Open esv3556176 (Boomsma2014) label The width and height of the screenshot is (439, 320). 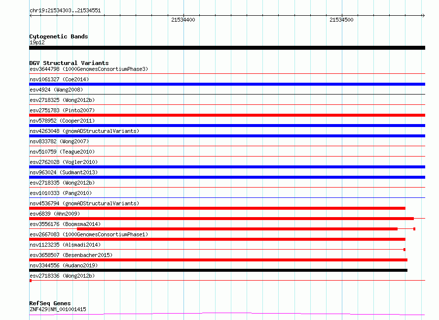[x=65, y=224]
